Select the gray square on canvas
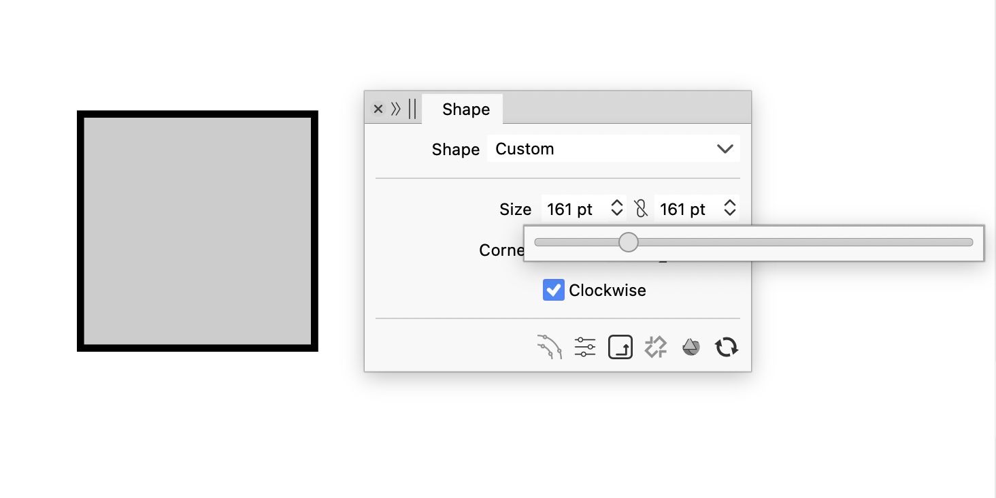The height and width of the screenshot is (498, 996). point(197,231)
